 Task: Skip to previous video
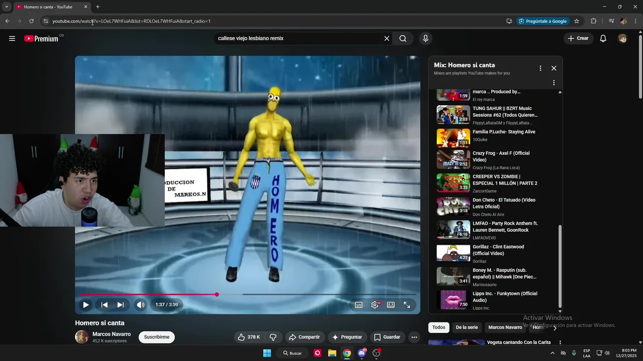click(x=104, y=305)
